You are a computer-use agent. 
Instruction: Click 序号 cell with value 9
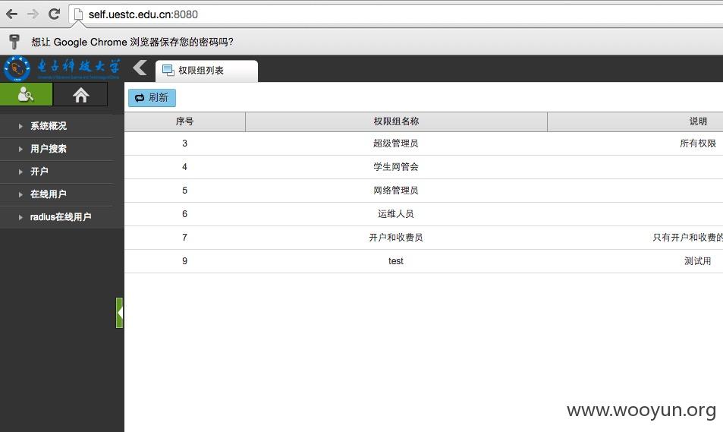click(185, 261)
